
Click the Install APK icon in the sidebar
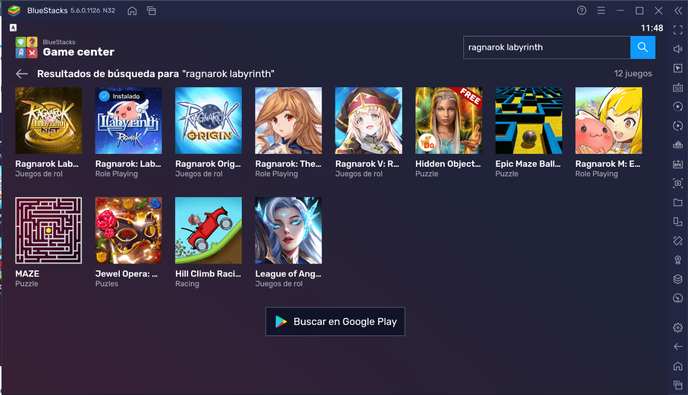pos(678,164)
